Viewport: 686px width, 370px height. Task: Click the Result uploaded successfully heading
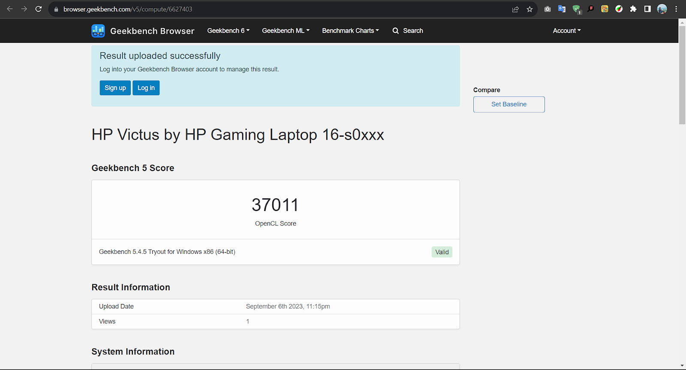[160, 56]
